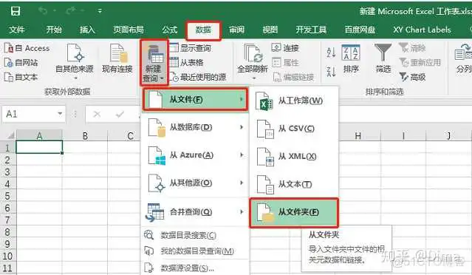Sort descending with Z-A icon

331,72
